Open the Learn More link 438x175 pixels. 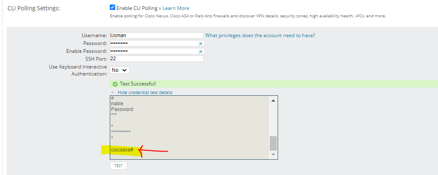coord(176,8)
